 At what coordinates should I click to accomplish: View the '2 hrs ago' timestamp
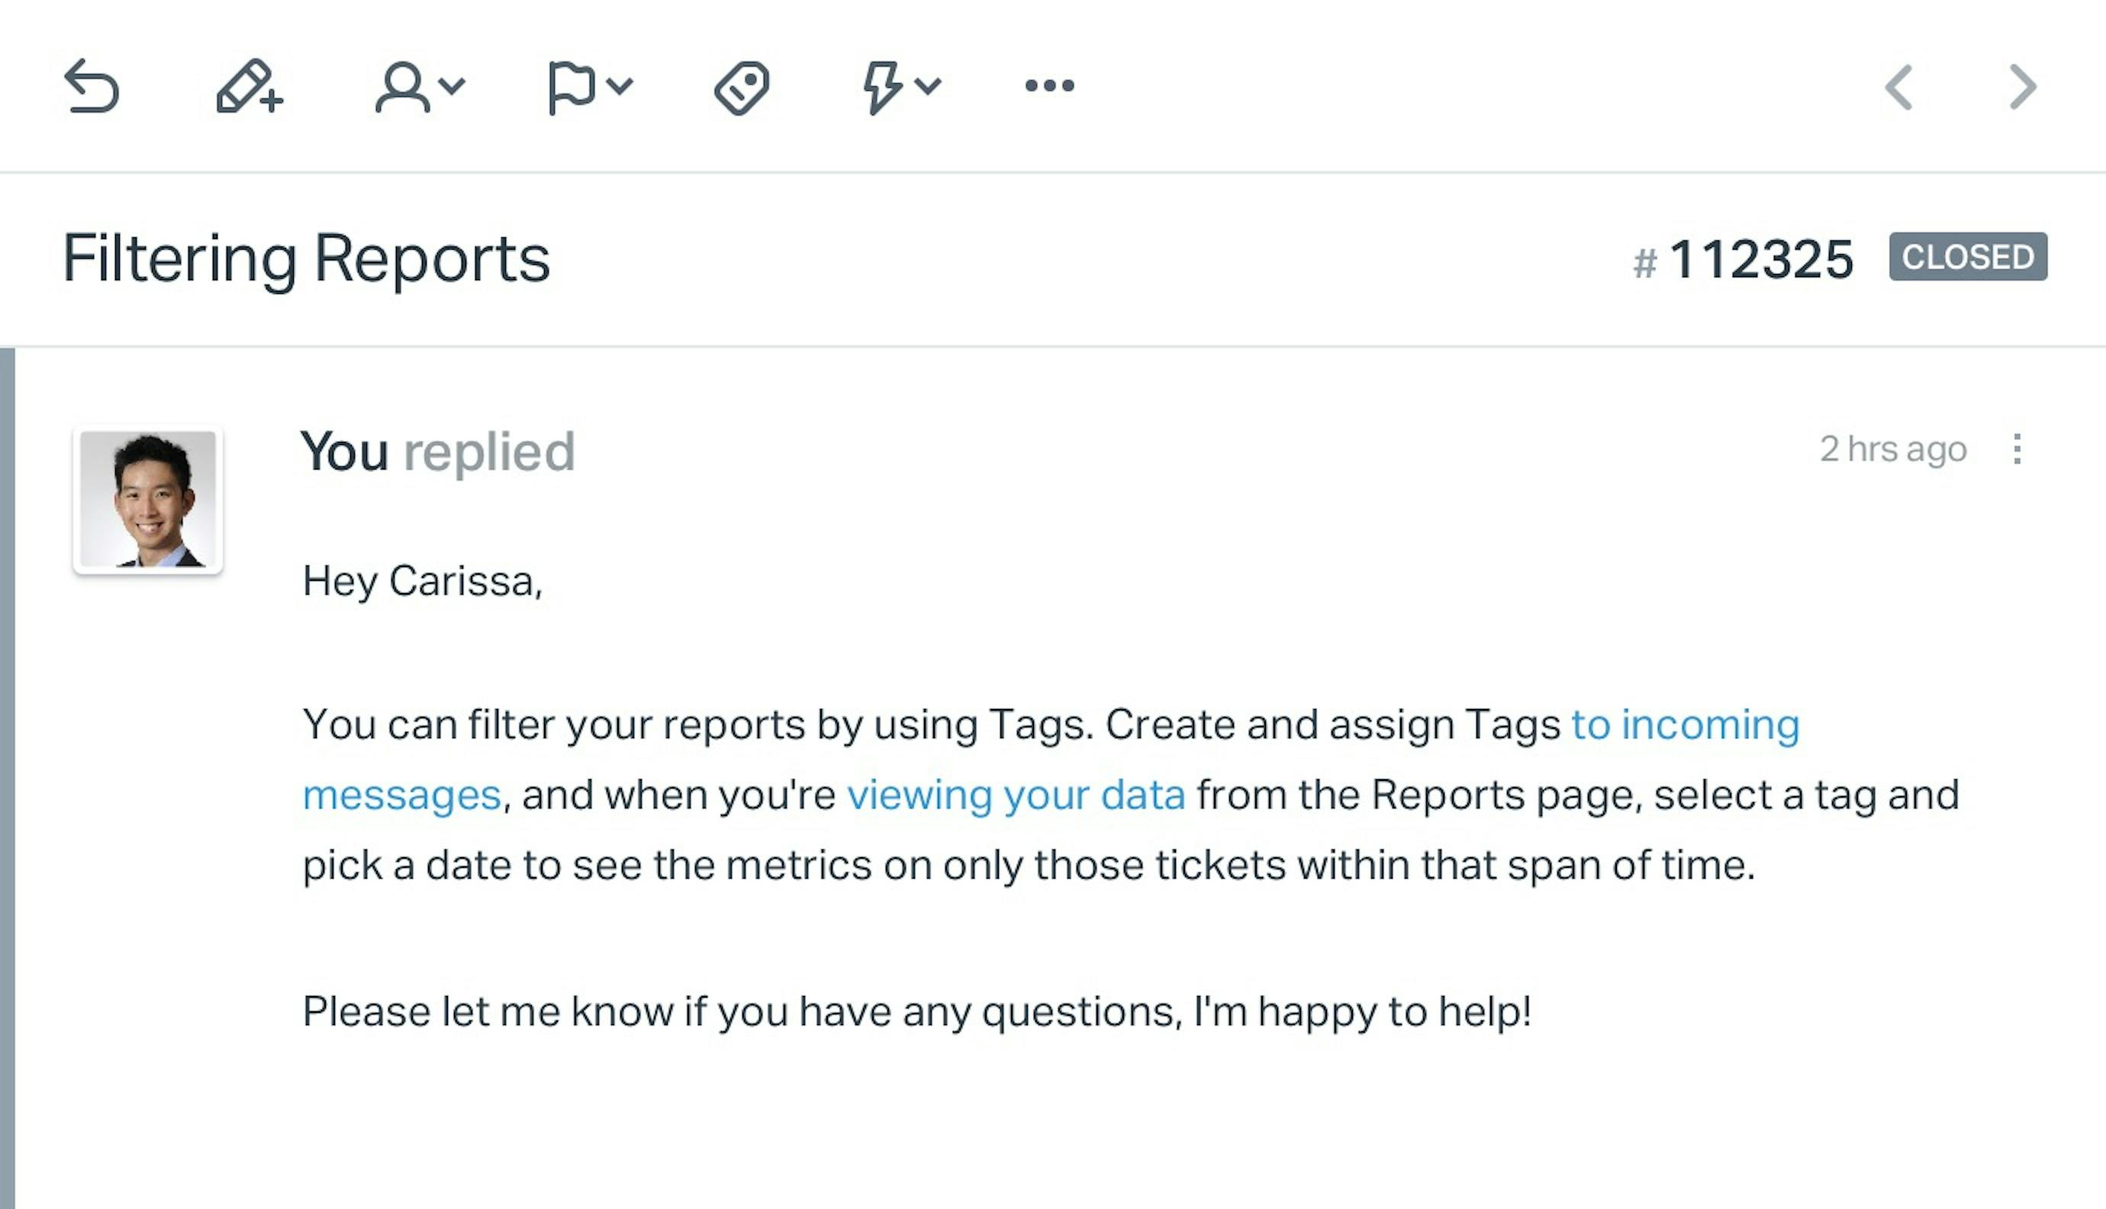[x=1892, y=447]
